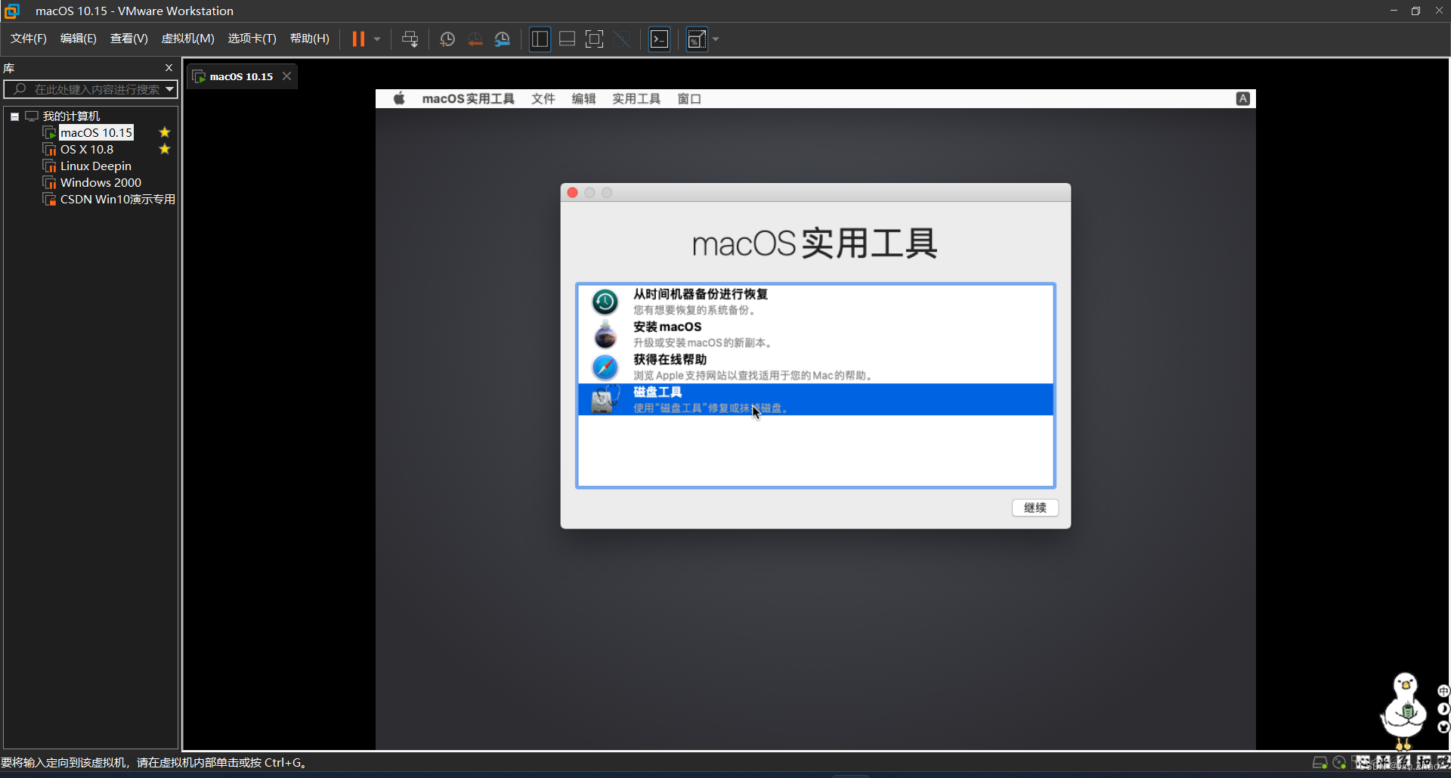Open the 选项卡(T) menu
The height and width of the screenshot is (778, 1451).
pyautogui.click(x=252, y=39)
